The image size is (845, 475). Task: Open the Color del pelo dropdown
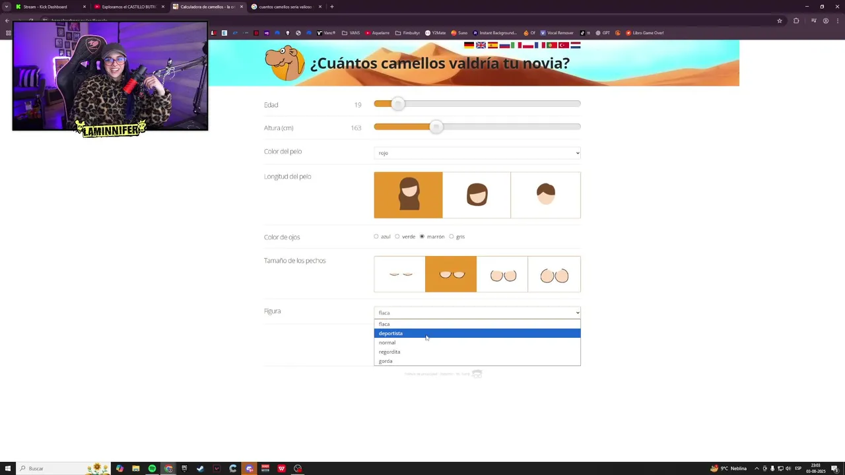[477, 153]
